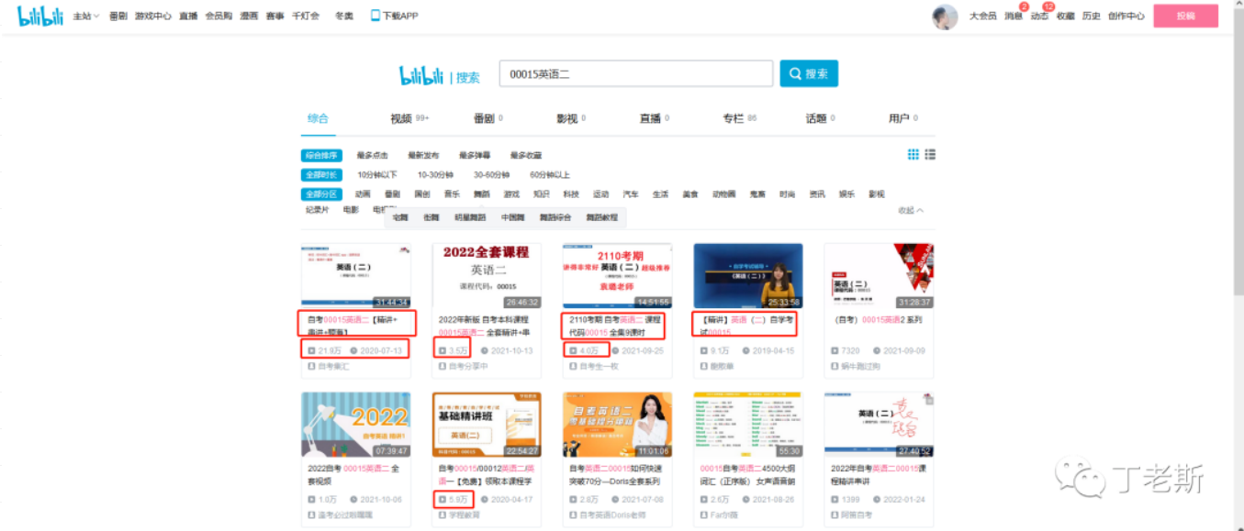
Task: Select the 综合 tab
Action: [x=318, y=118]
